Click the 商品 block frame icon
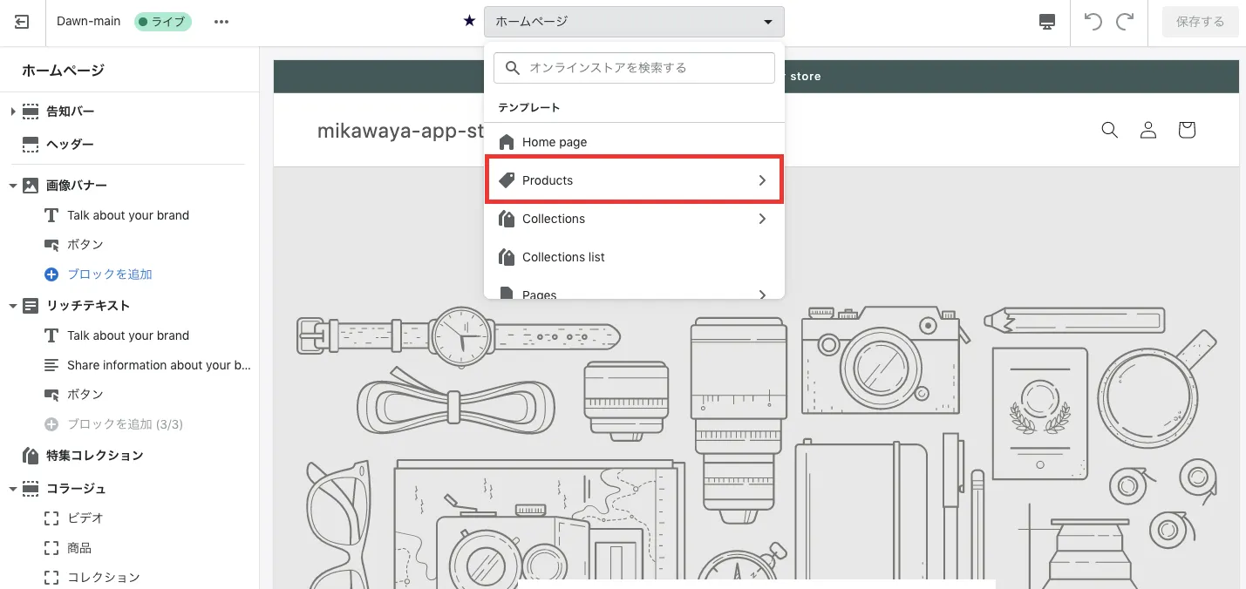Viewport: 1246px width, 589px height. click(51, 548)
